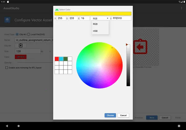Click the wizard Cancel button beside Next
The height and width of the screenshot is (130, 186).
pos(165,118)
